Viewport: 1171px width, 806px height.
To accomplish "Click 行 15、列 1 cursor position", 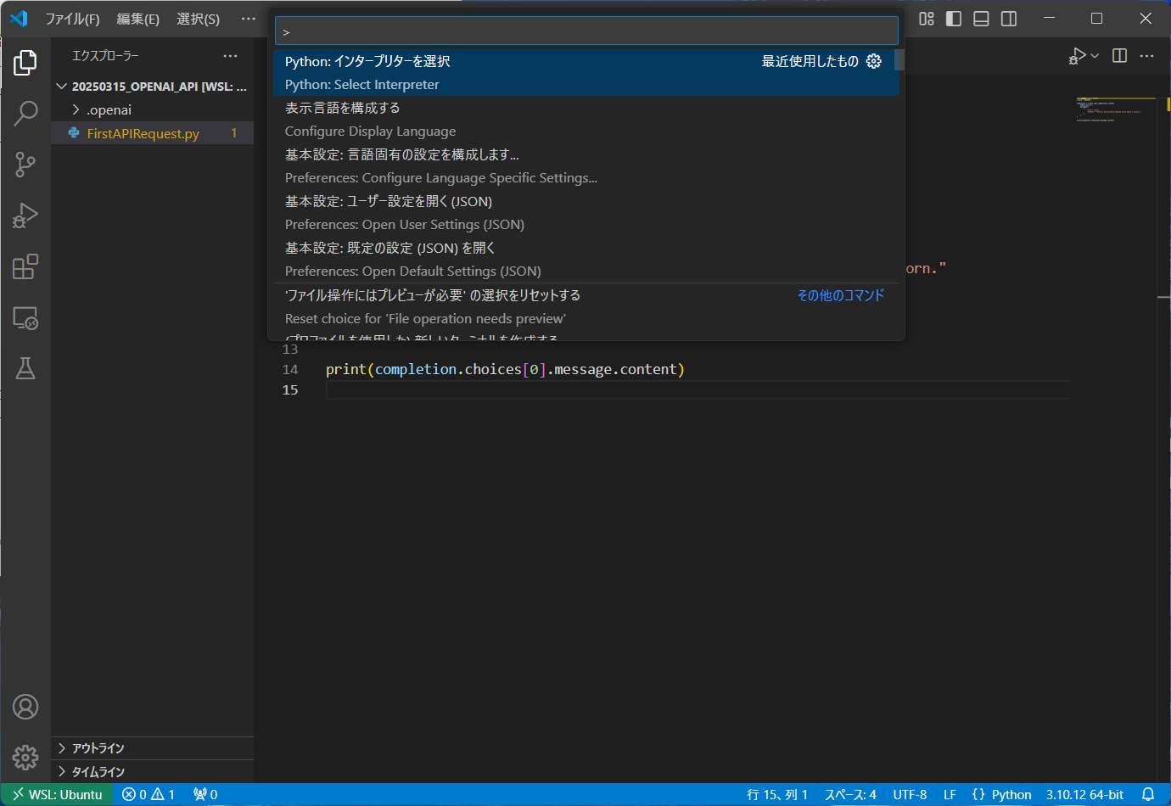I will pos(777,795).
